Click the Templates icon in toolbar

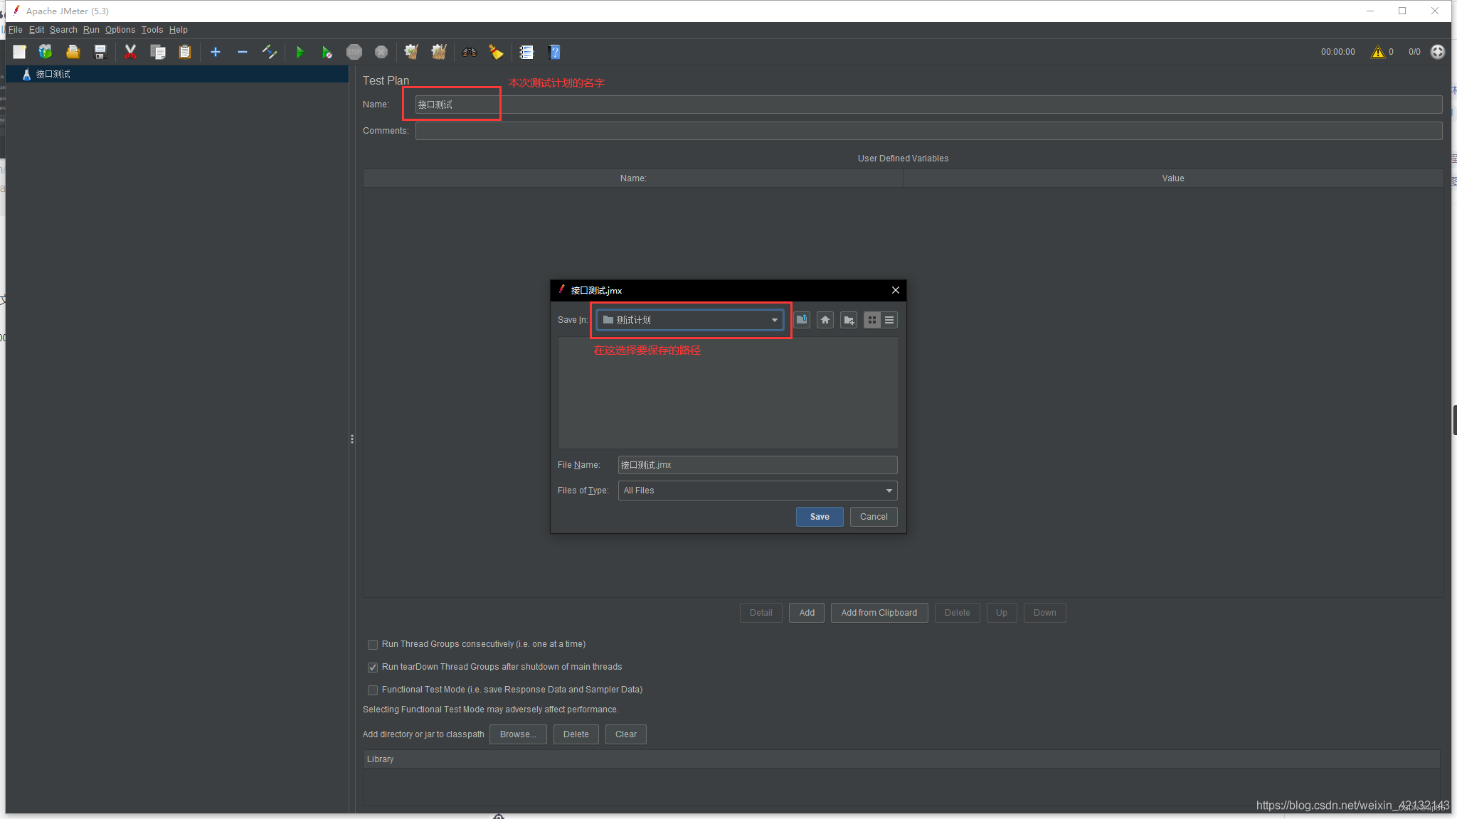(x=46, y=52)
